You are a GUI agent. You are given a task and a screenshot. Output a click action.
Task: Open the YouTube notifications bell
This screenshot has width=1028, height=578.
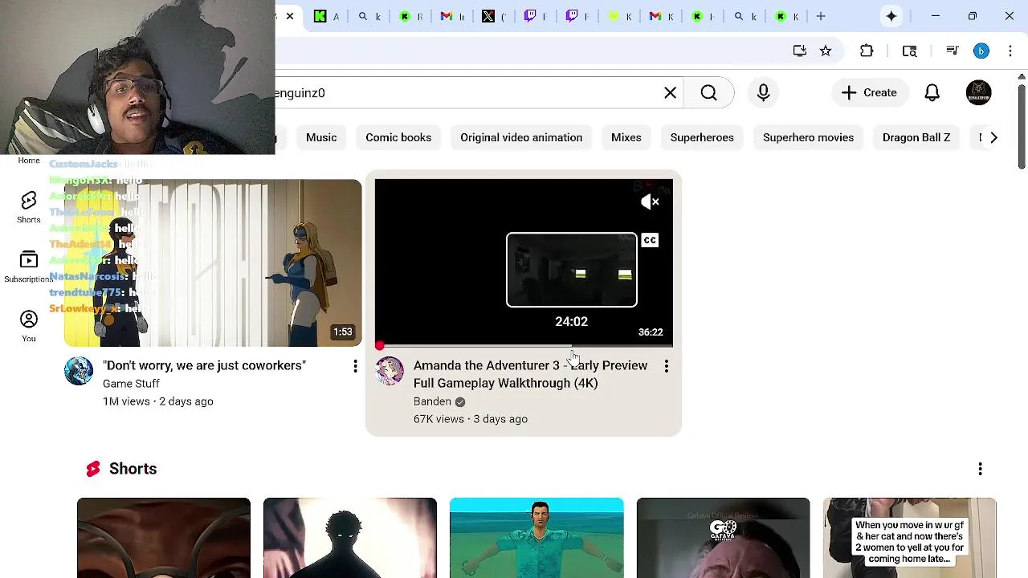[932, 92]
